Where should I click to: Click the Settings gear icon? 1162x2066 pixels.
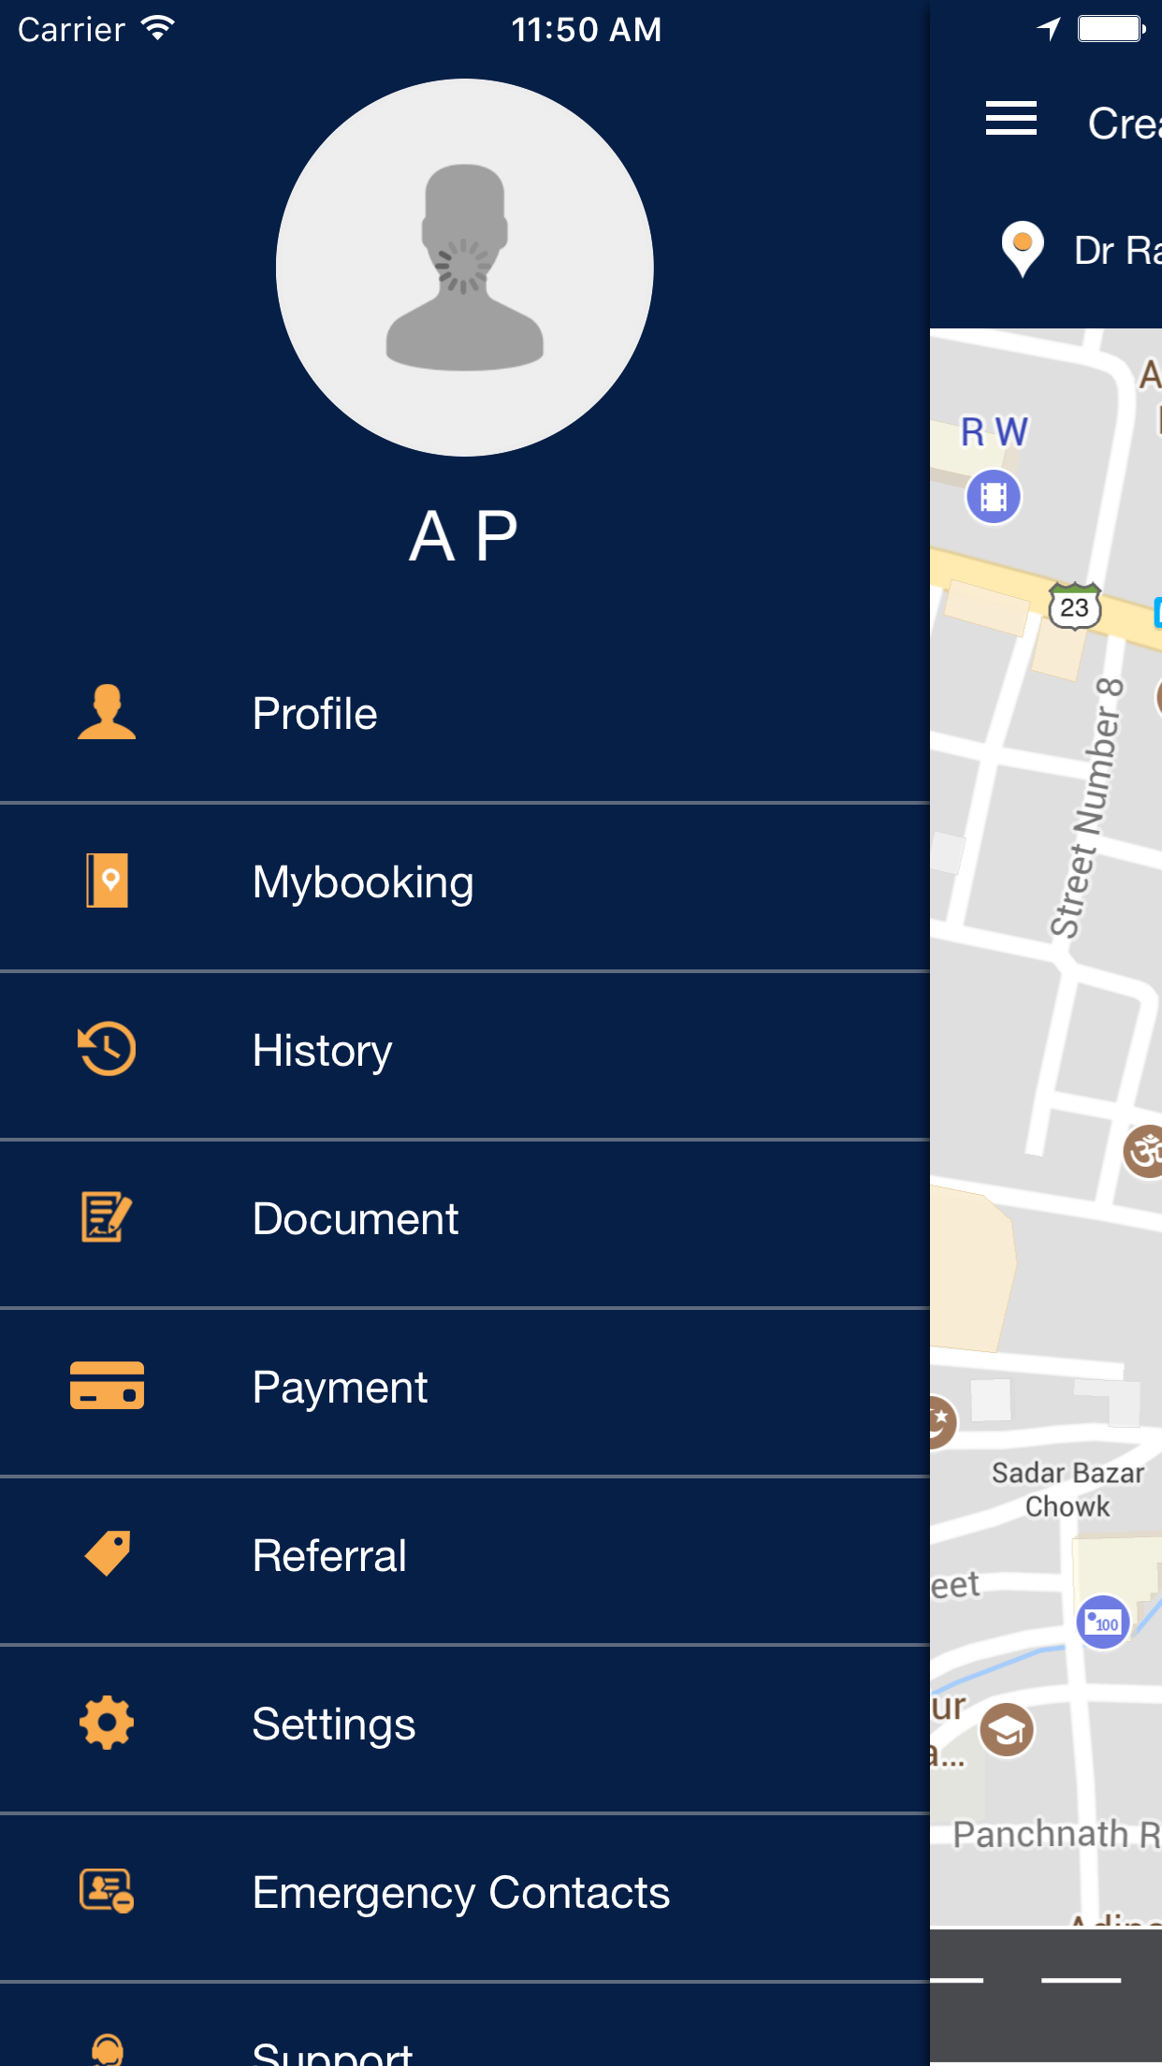[x=107, y=1723]
